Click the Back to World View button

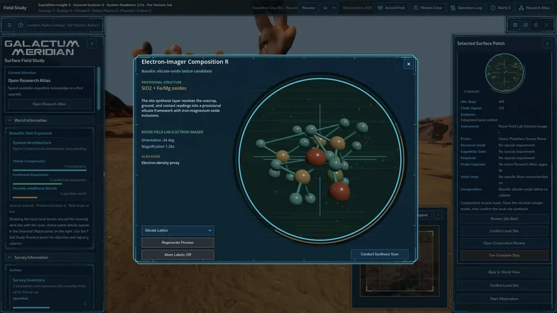point(504,272)
